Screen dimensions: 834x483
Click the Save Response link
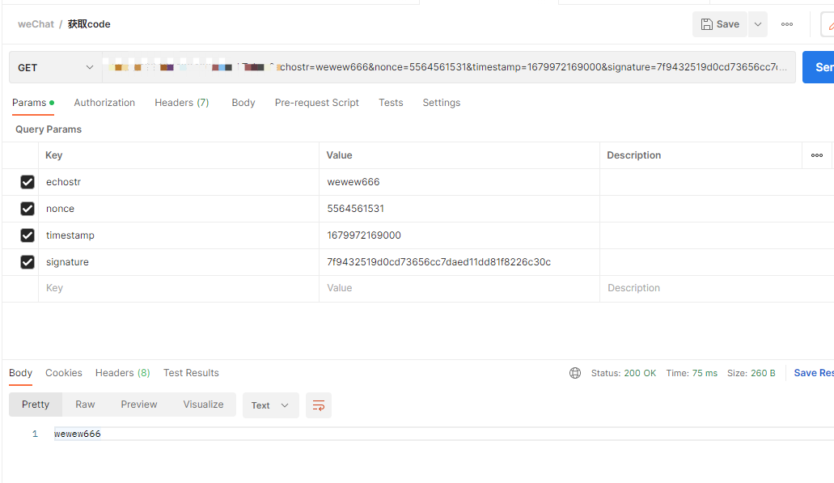(x=814, y=373)
